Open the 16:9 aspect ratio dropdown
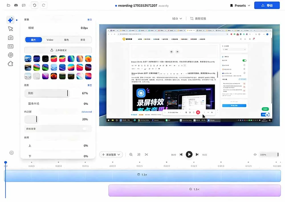The width and height of the screenshot is (285, 202). coord(177,19)
